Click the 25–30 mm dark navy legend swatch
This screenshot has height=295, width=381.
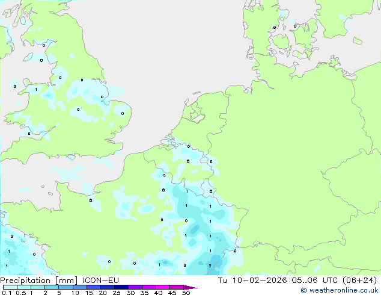coord(121,287)
